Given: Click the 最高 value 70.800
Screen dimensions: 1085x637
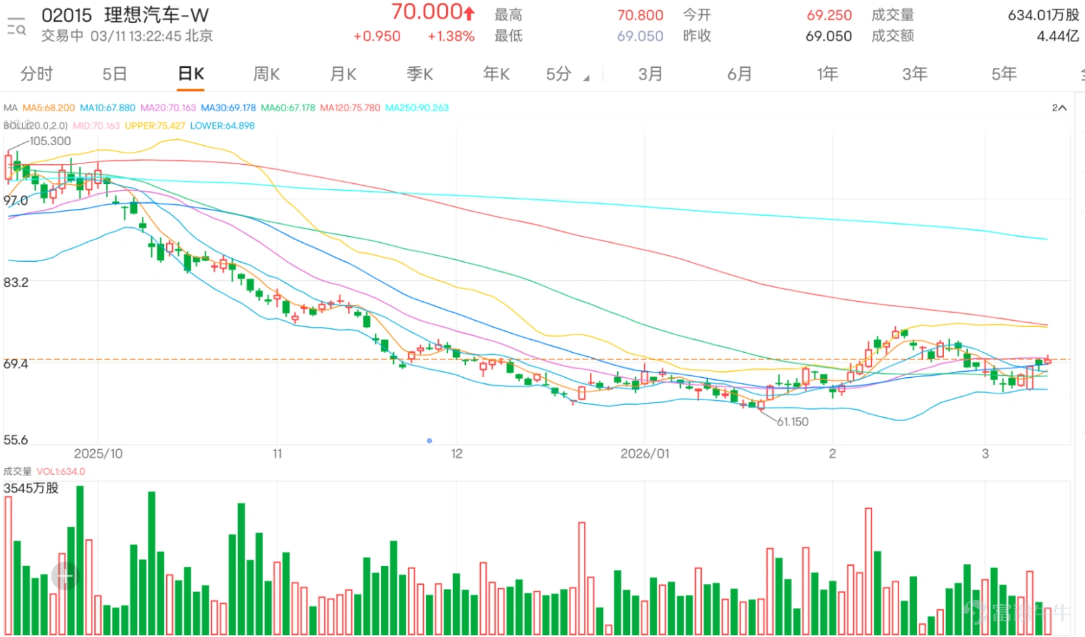Looking at the screenshot, I should click(x=640, y=15).
